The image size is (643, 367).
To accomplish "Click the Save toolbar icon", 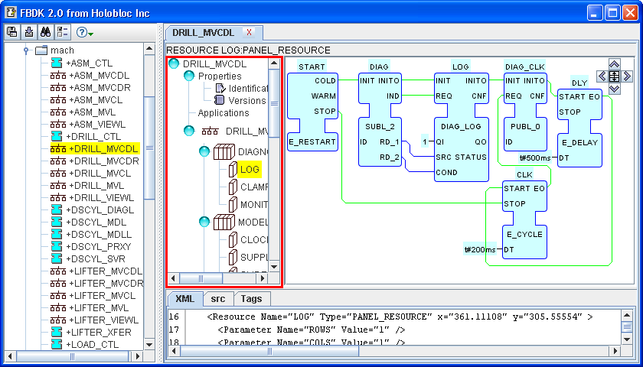I will point(12,32).
